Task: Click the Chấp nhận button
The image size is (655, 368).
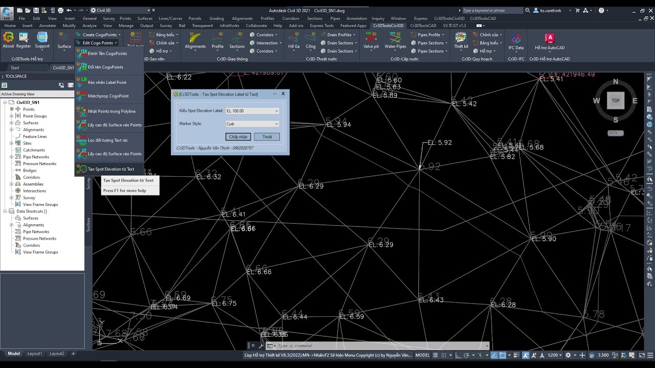Action: (x=238, y=137)
